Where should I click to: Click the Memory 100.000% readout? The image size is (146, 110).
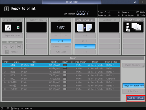(134, 12)
